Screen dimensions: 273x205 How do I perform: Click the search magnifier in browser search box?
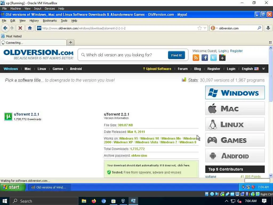point(259,28)
